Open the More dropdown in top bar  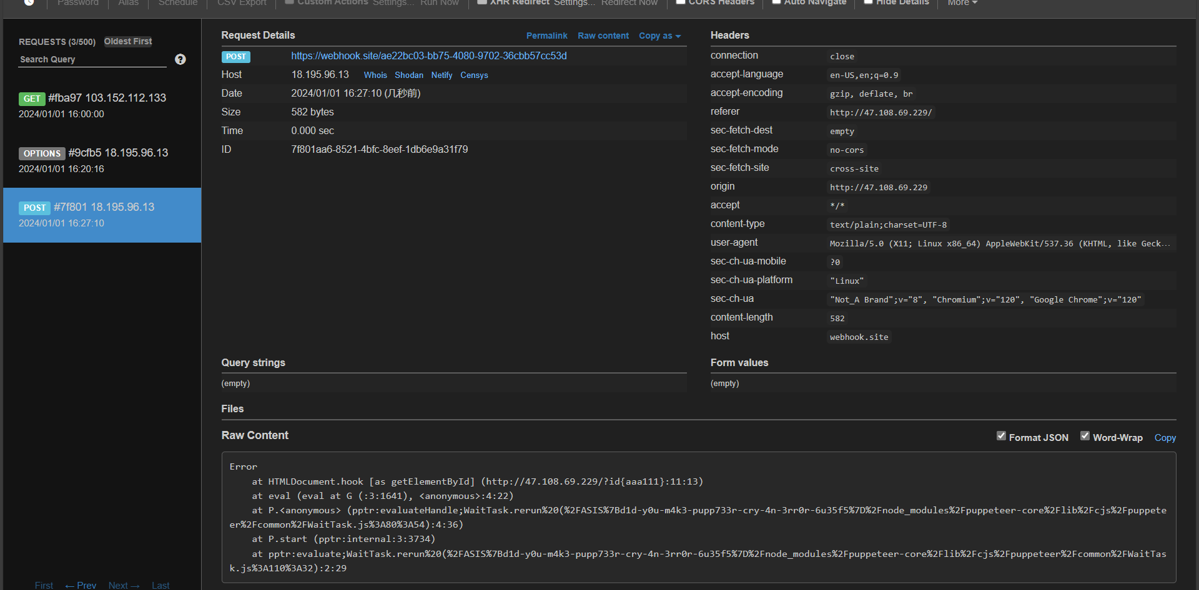962,3
